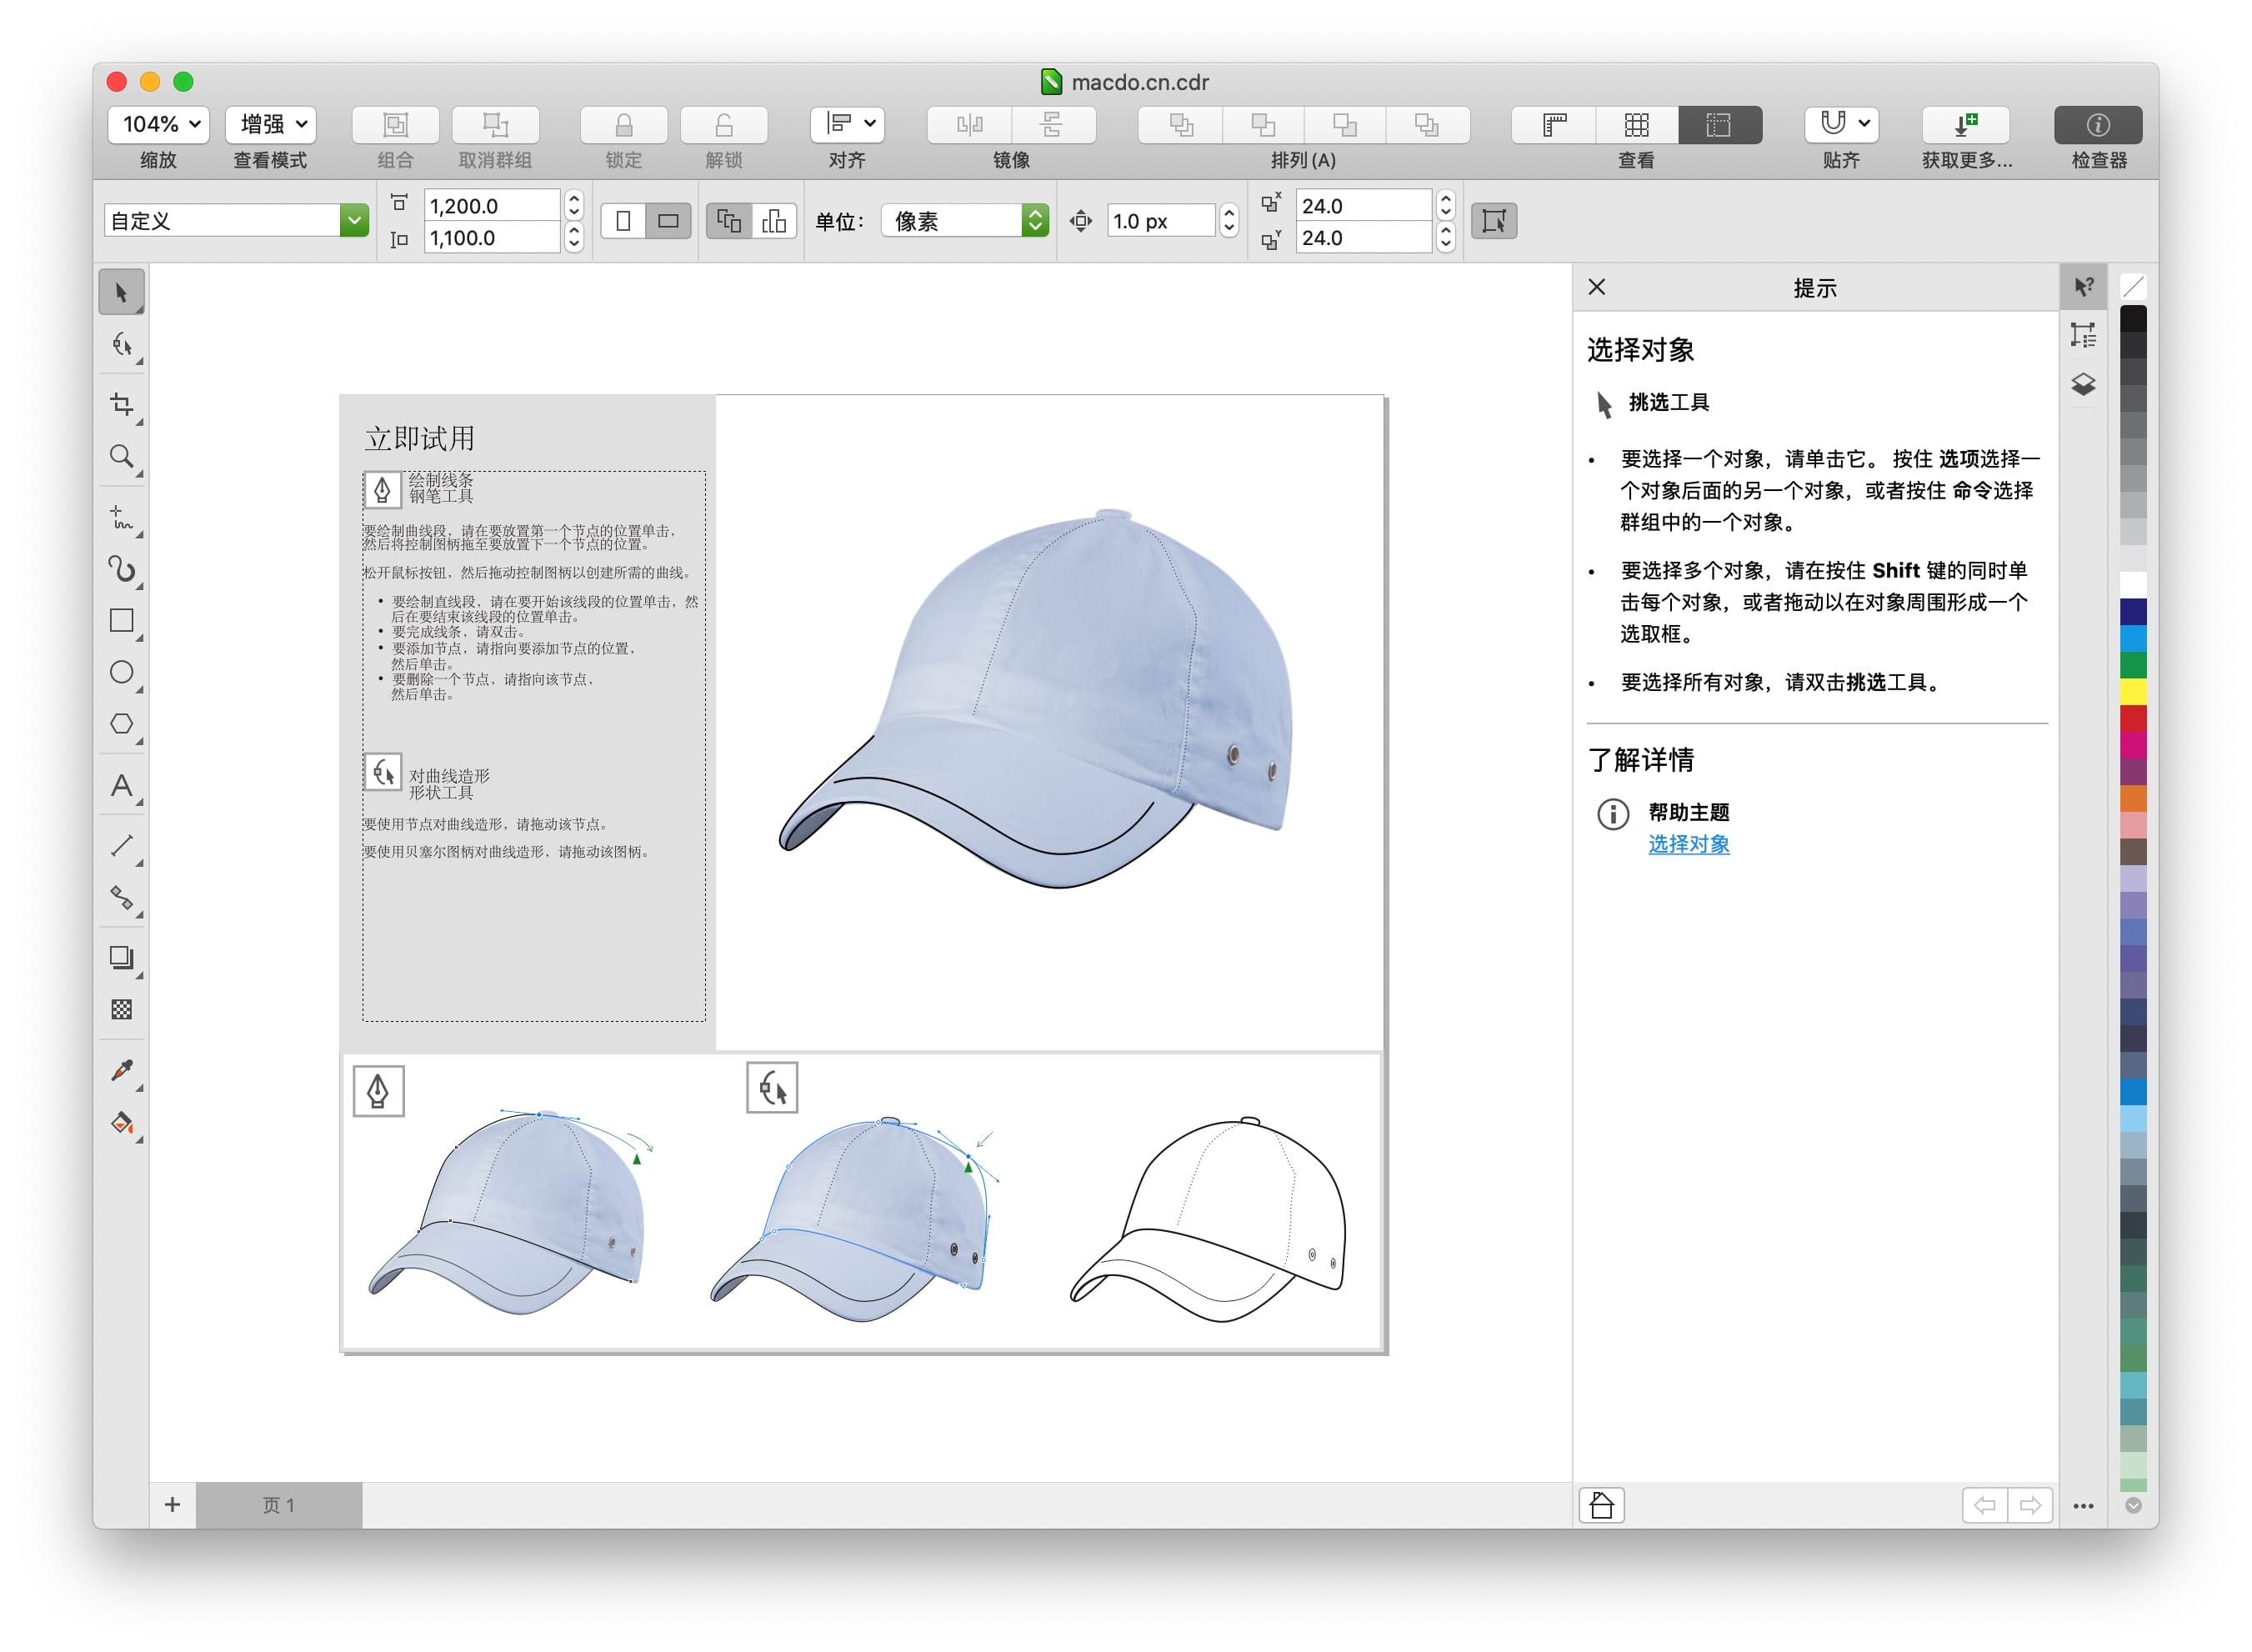Pick the yellow swatch in palette
This screenshot has width=2252, height=1652.
pos(2133,691)
